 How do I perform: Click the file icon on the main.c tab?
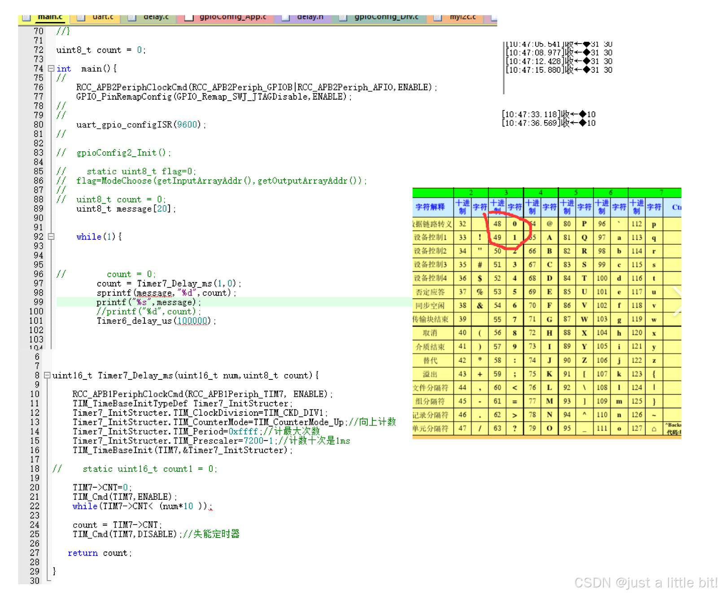tap(27, 17)
